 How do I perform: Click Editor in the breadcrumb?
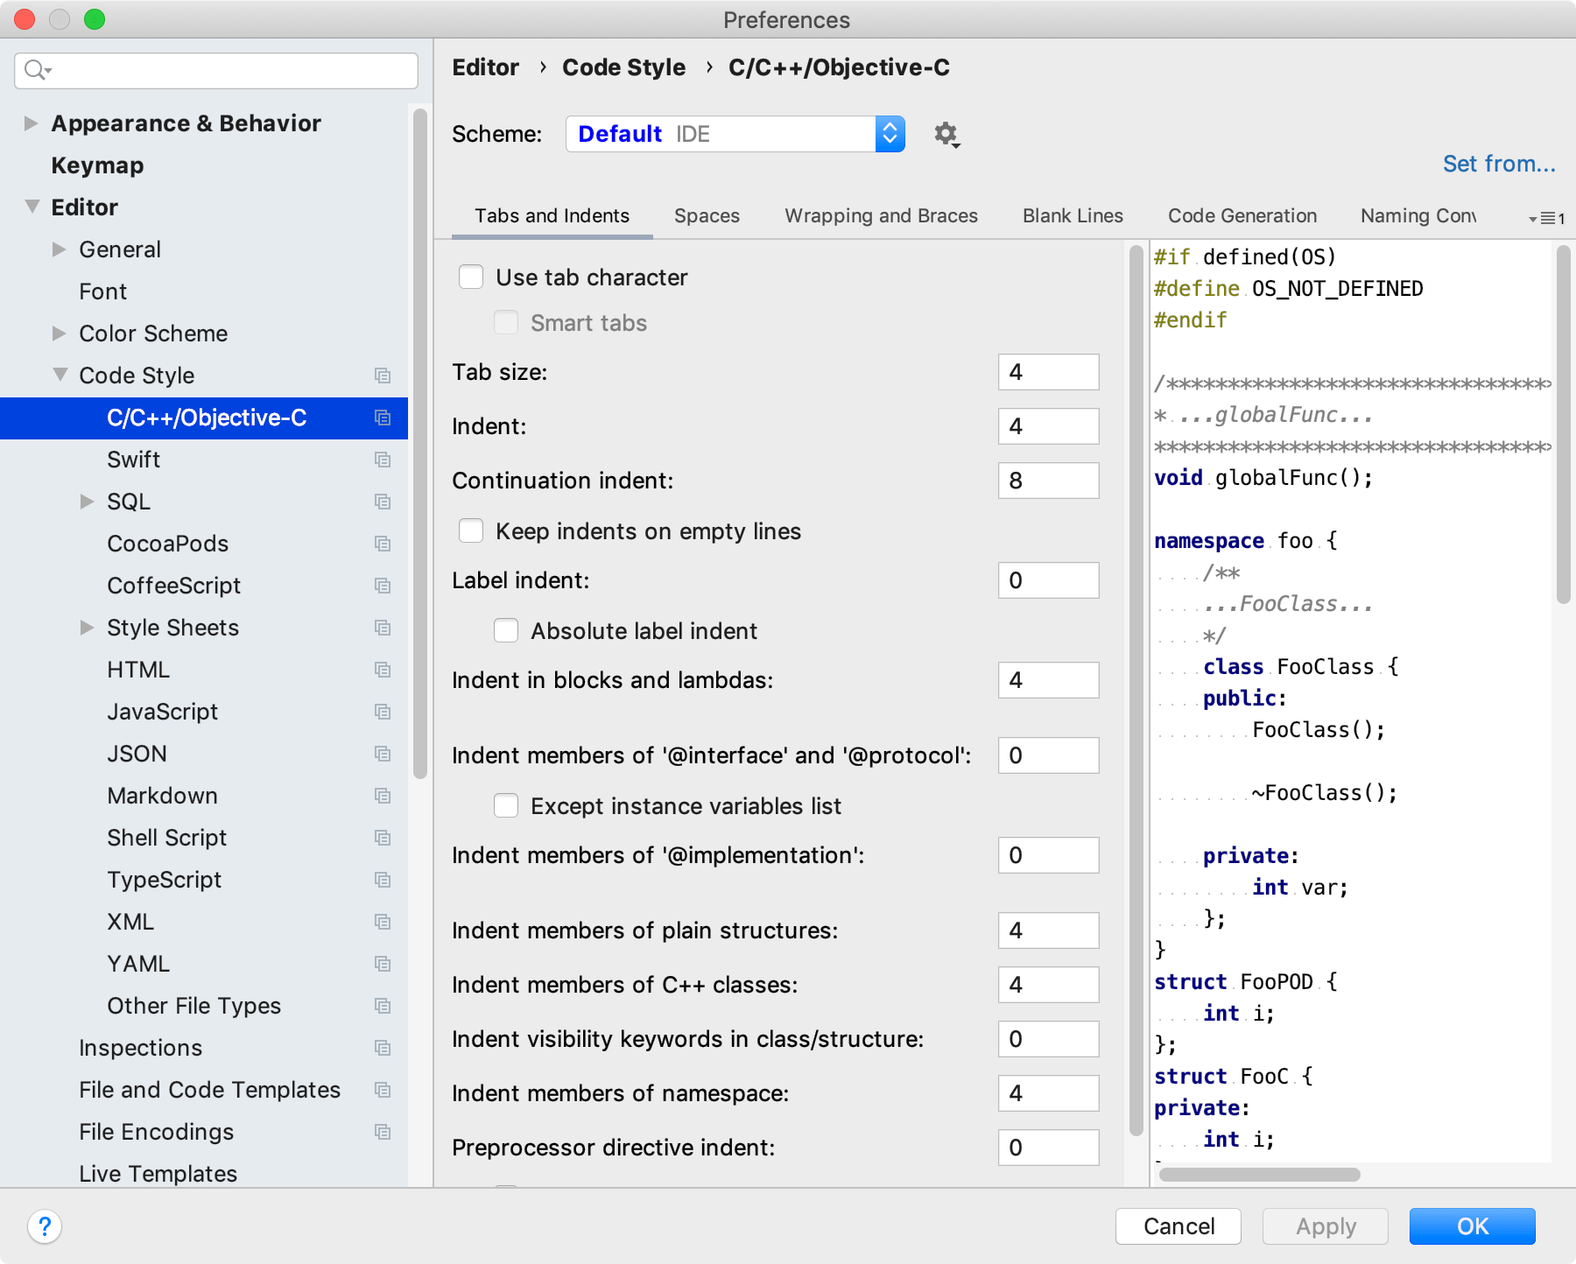[486, 67]
